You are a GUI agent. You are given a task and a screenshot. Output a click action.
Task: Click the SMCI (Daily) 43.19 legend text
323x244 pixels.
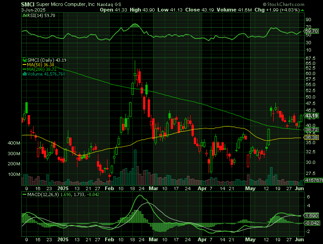[47, 60]
